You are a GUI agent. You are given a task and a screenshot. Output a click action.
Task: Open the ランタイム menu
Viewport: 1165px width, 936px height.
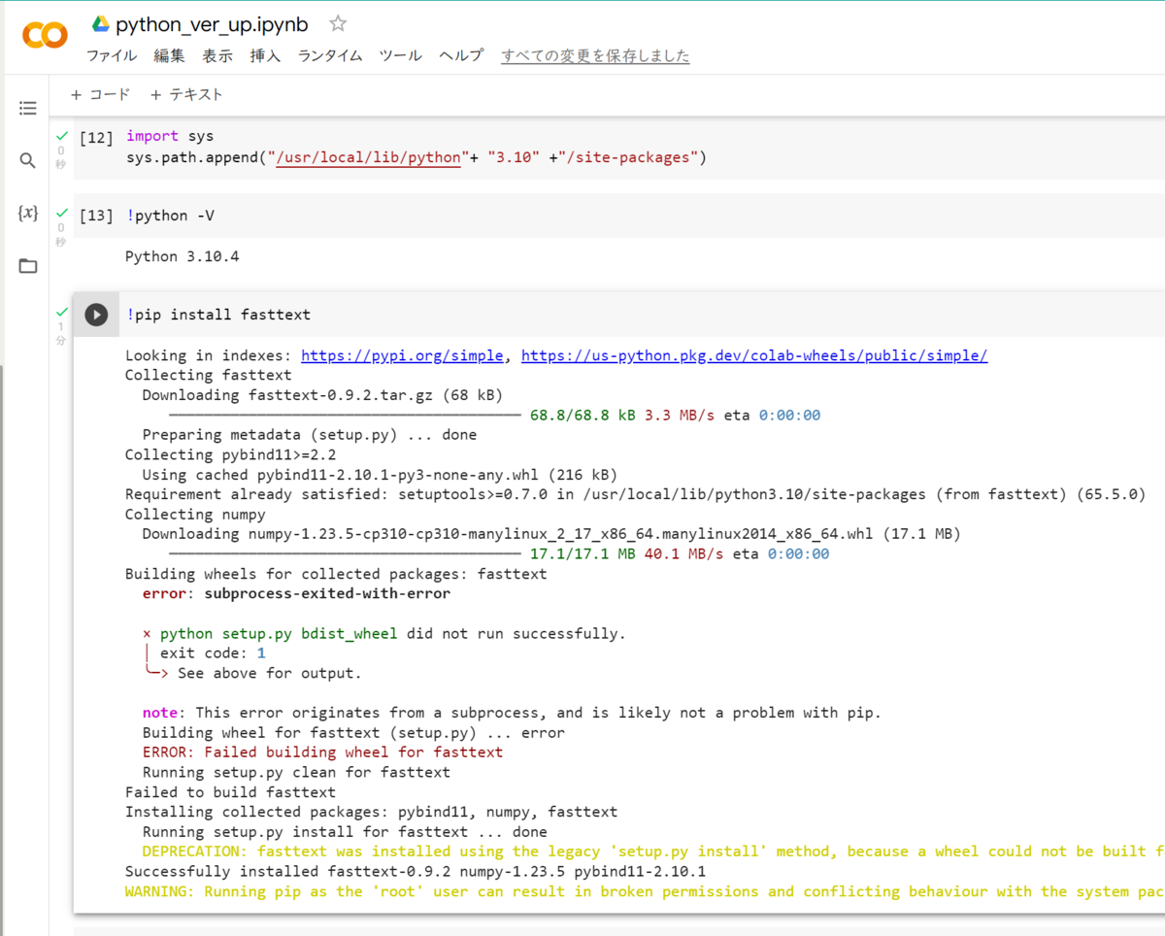click(x=329, y=55)
